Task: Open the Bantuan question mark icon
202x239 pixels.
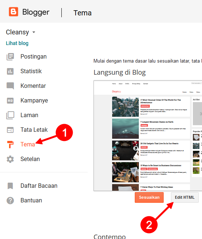Action: point(10,201)
